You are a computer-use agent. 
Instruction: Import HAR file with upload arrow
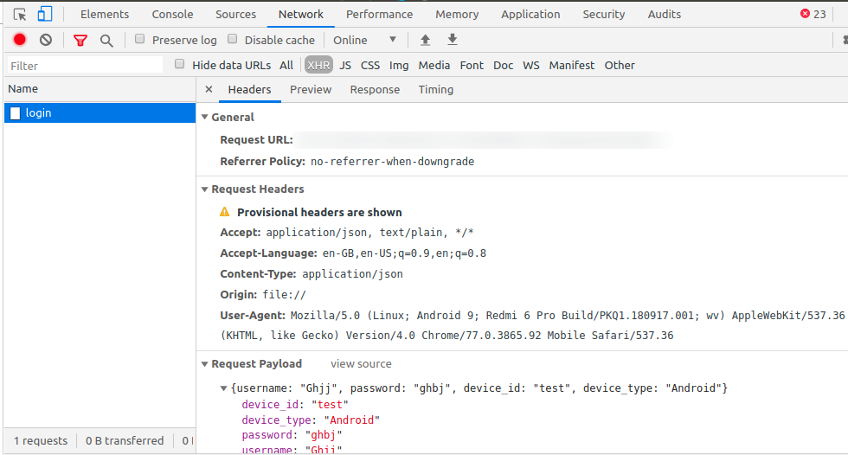tap(425, 40)
